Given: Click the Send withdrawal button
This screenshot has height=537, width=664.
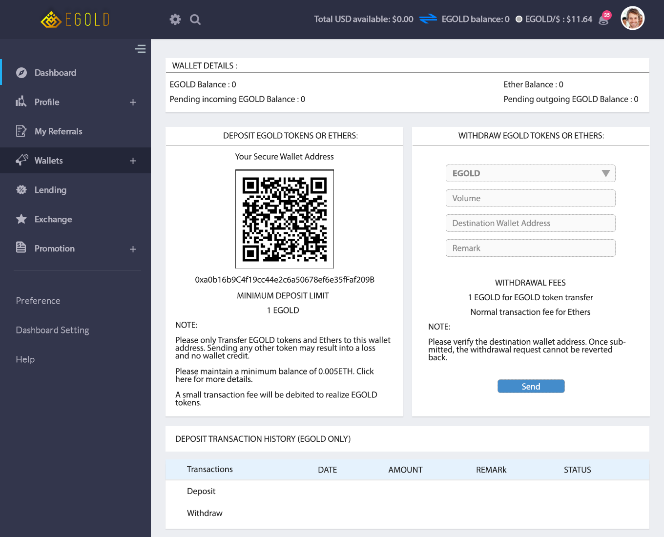Looking at the screenshot, I should (531, 386).
